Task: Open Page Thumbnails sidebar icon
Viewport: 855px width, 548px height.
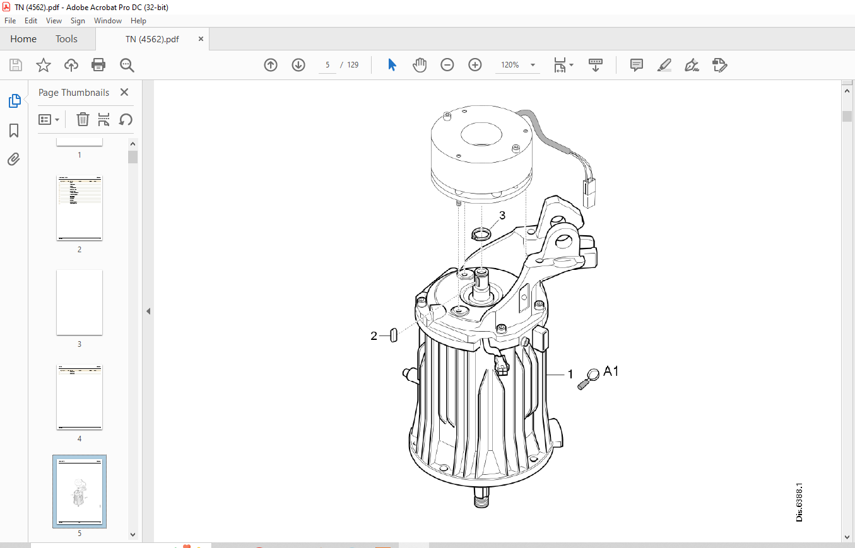Action: click(14, 101)
